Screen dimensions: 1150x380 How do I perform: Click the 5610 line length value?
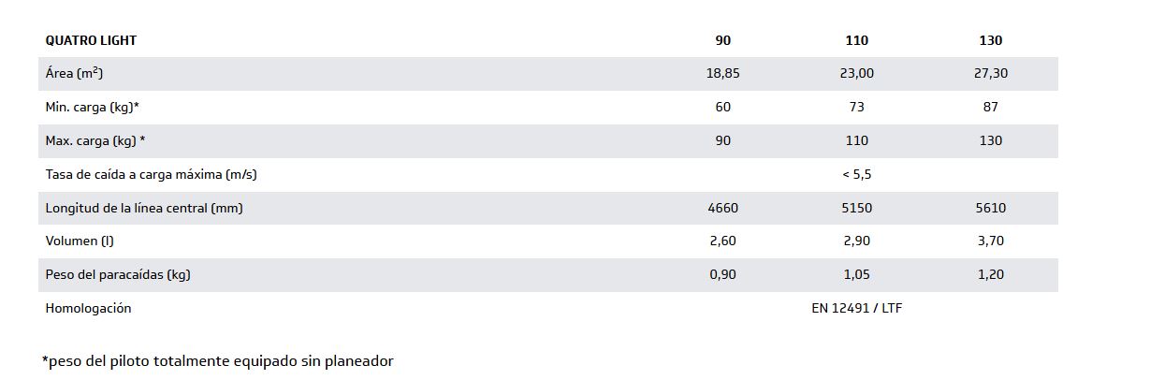[x=990, y=208]
